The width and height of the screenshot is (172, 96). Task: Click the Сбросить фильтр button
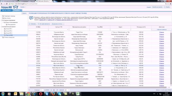(x=162, y=30)
